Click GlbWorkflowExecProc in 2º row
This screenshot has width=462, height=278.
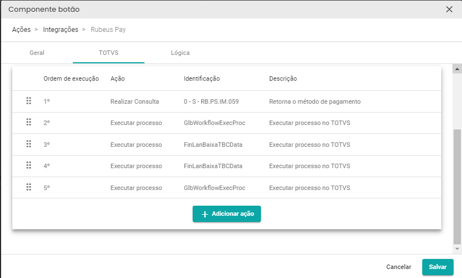(214, 123)
